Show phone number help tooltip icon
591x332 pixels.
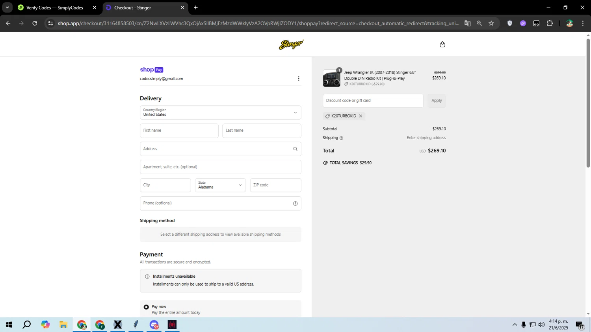pyautogui.click(x=295, y=203)
